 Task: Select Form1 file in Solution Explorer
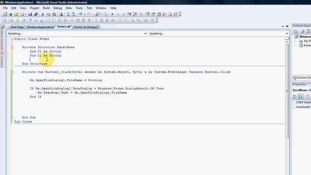[x=305, y=45]
